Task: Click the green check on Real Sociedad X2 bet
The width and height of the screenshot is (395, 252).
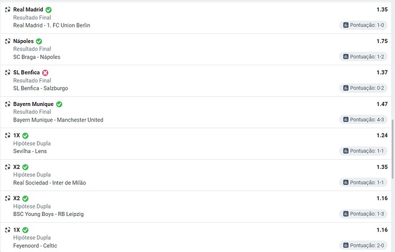Action: point(25,167)
